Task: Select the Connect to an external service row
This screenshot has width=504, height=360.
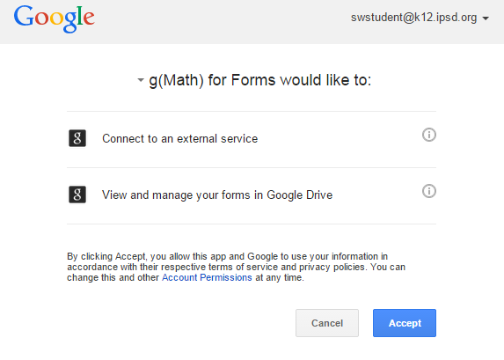Action: 252,139
